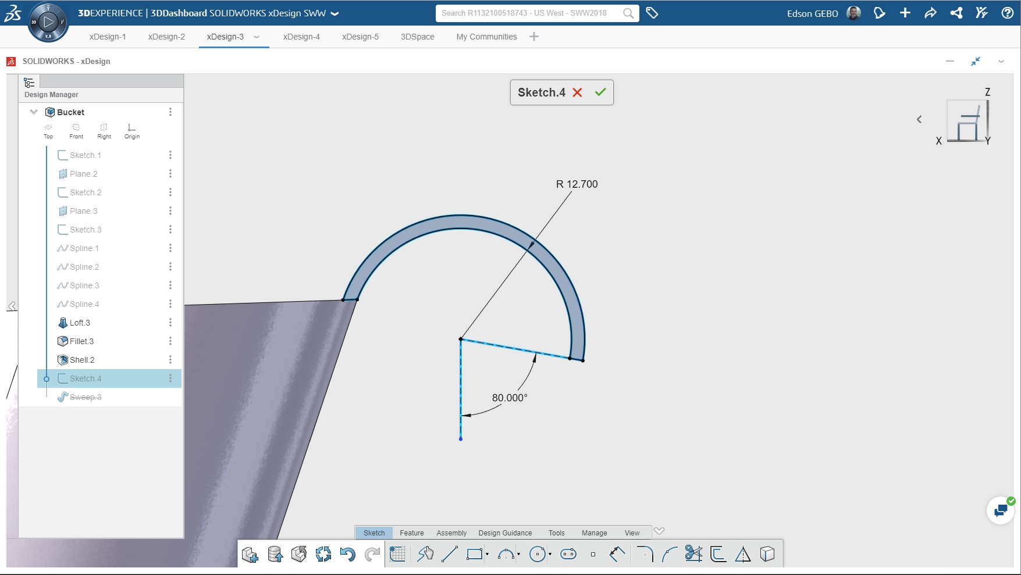The image size is (1021, 575).
Task: Select Loft.3 in the Design Manager
Action: tap(79, 322)
